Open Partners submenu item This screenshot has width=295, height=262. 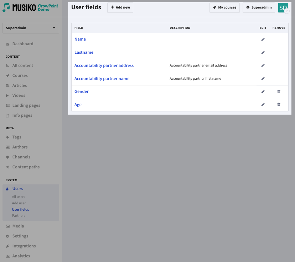pyautogui.click(x=19, y=216)
